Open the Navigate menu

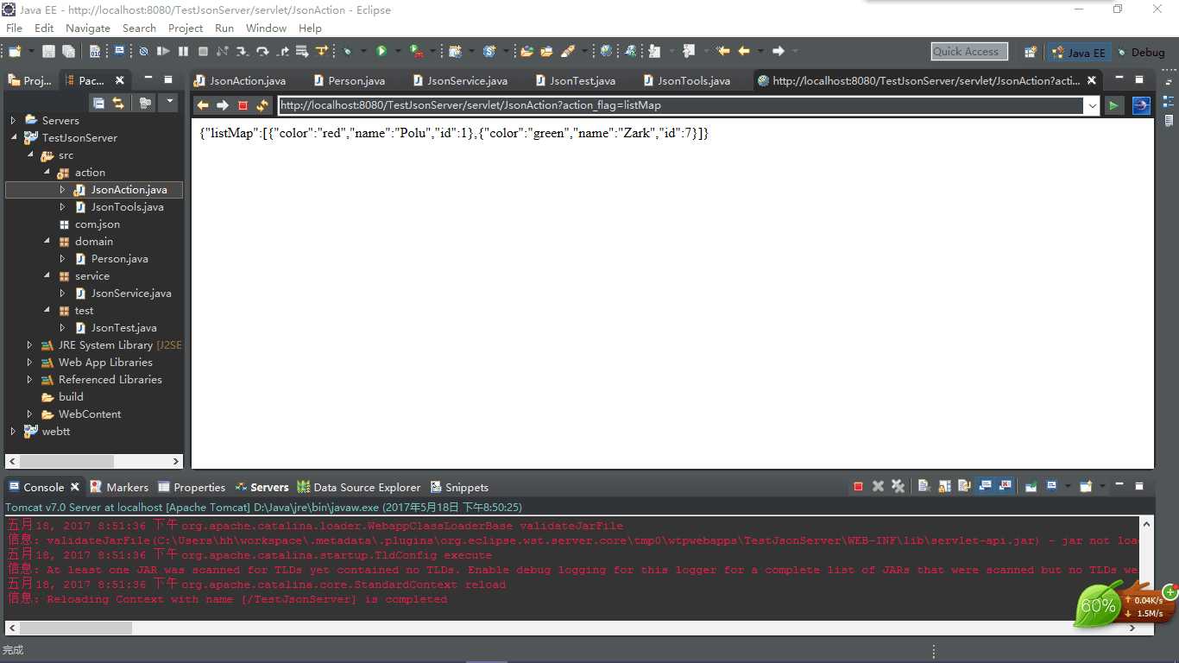coord(88,28)
